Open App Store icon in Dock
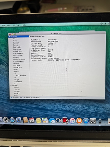Image resolution: width=110 pixels, height=147 pixels. [x=86, y=121]
